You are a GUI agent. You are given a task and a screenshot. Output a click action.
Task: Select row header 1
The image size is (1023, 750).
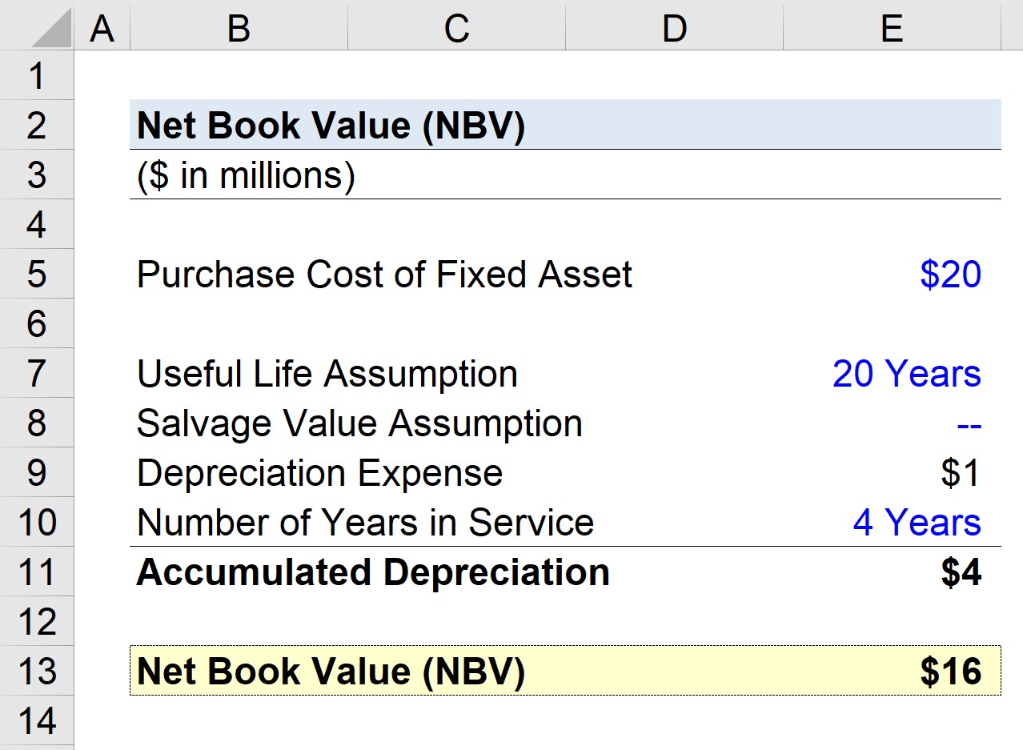(36, 75)
